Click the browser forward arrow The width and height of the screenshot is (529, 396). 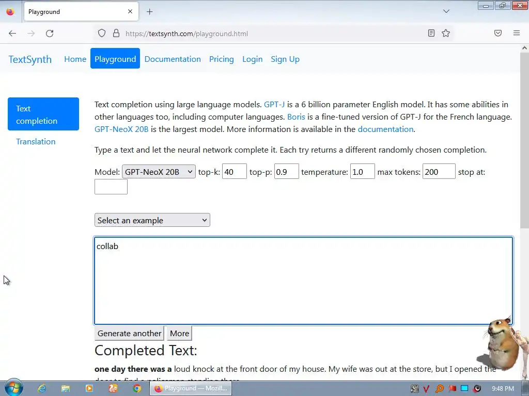[31, 34]
